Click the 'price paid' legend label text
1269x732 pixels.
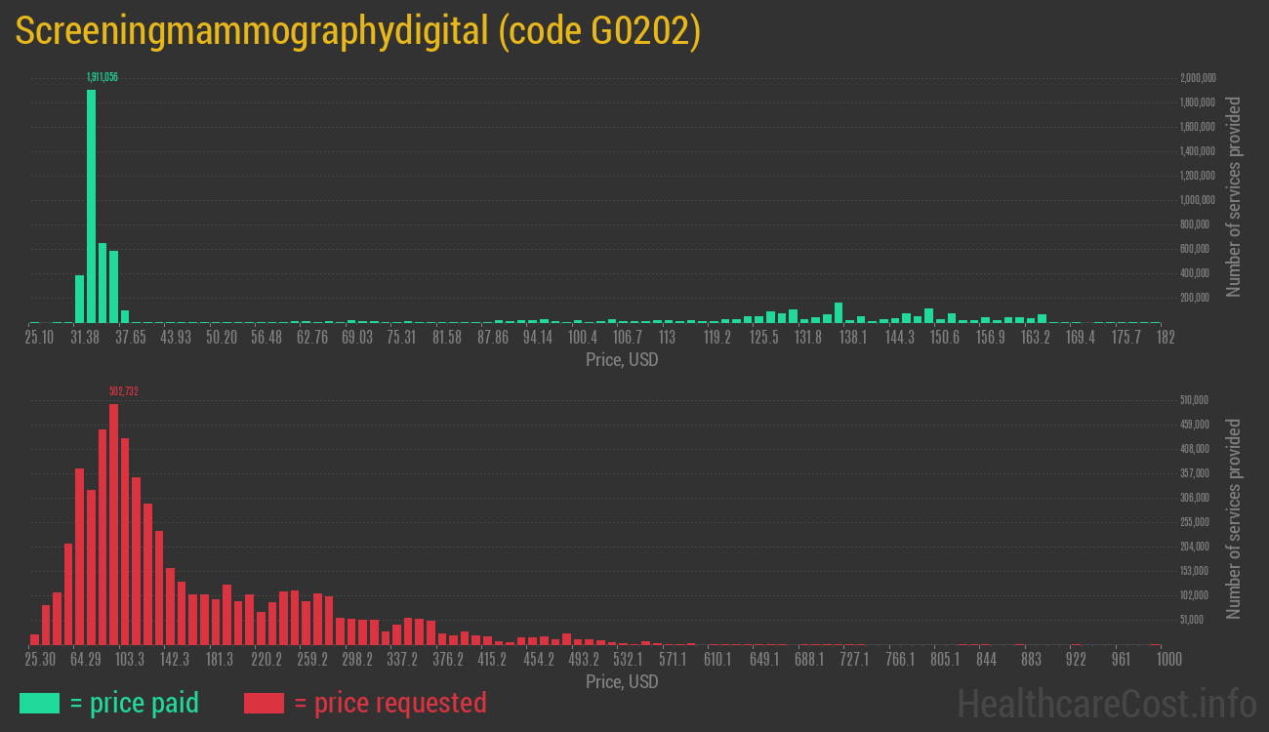(135, 703)
